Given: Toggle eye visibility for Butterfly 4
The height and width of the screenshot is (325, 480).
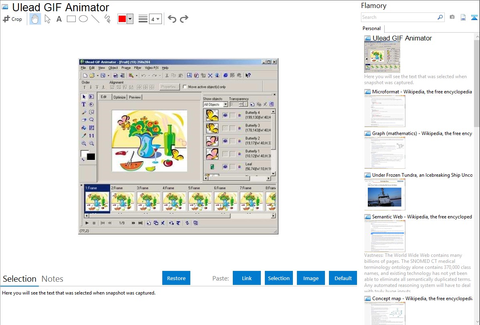Looking at the screenshot, I should tap(225, 115).
